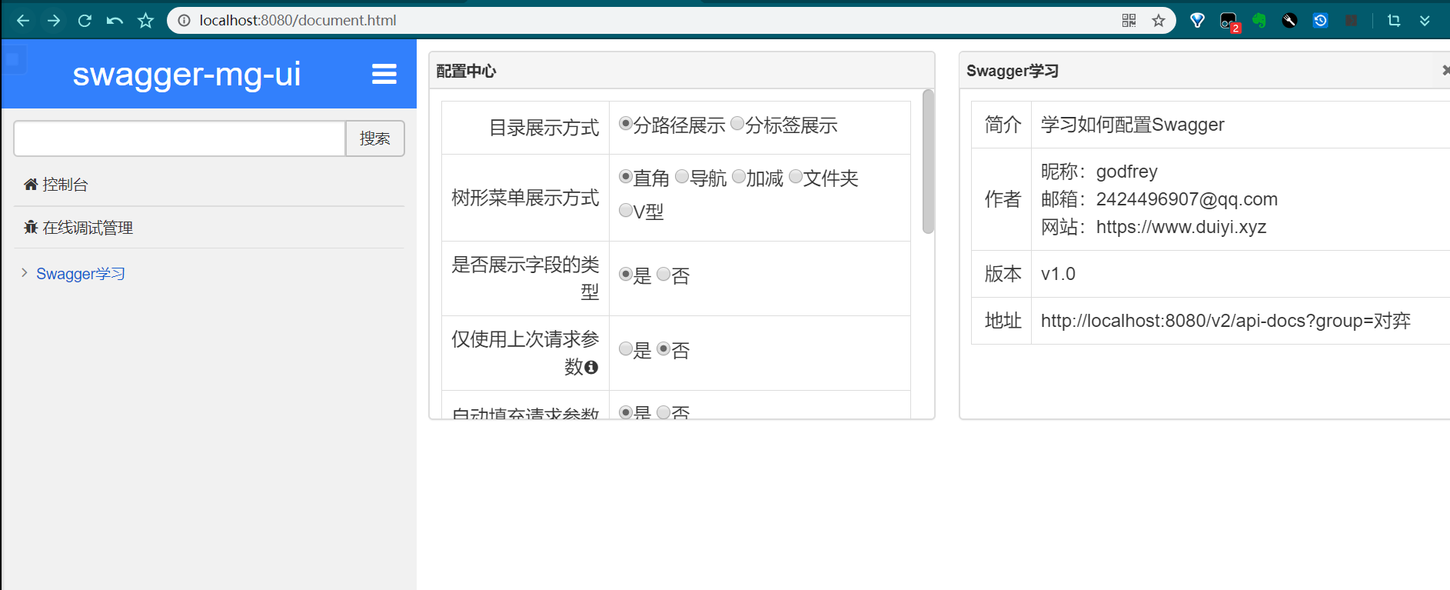Choose 直角 tree menu style
The height and width of the screenshot is (590, 1450).
pos(626,177)
